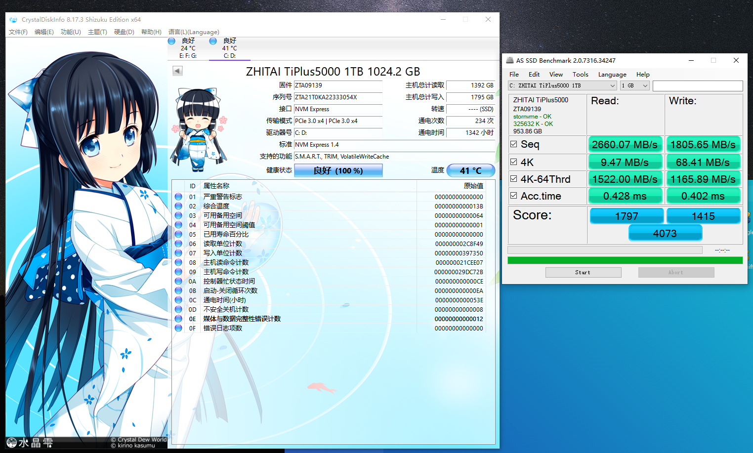This screenshot has width=753, height=453.
Task: Click the CrystalDiskInfo title bar app icon
Action: pyautogui.click(x=13, y=20)
